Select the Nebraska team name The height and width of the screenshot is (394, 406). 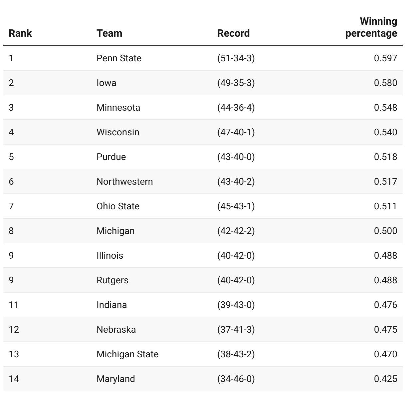click(x=116, y=330)
